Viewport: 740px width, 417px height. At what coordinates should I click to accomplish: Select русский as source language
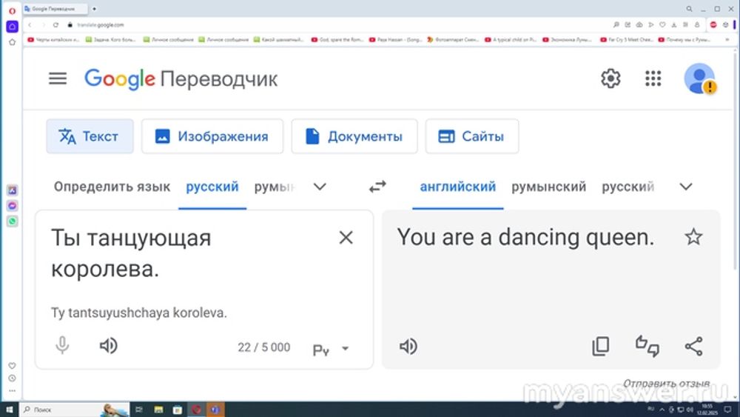212,187
